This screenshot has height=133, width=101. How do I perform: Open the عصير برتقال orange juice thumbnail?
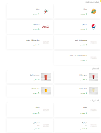(x=46, y=91)
